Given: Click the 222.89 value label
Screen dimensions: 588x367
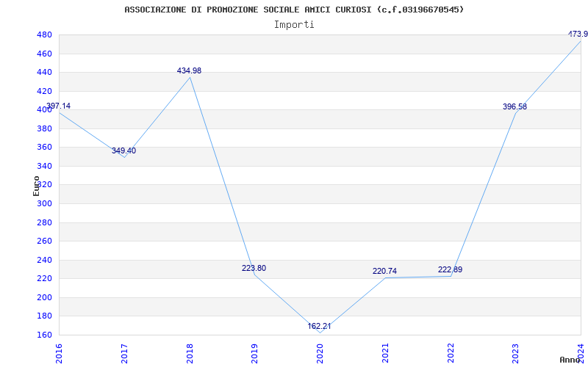Looking at the screenshot, I should (450, 269).
